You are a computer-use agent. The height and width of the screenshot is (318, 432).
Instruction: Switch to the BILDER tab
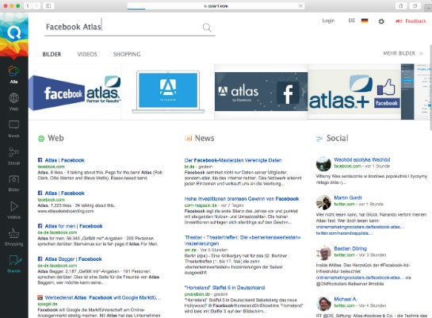coord(52,54)
